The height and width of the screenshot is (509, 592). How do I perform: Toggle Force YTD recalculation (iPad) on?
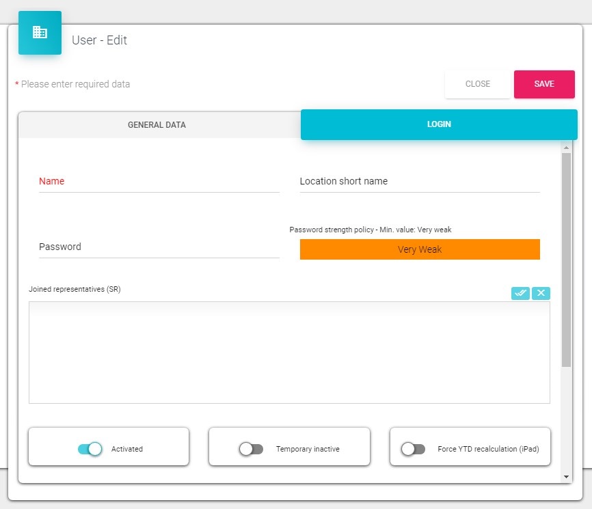pos(413,449)
